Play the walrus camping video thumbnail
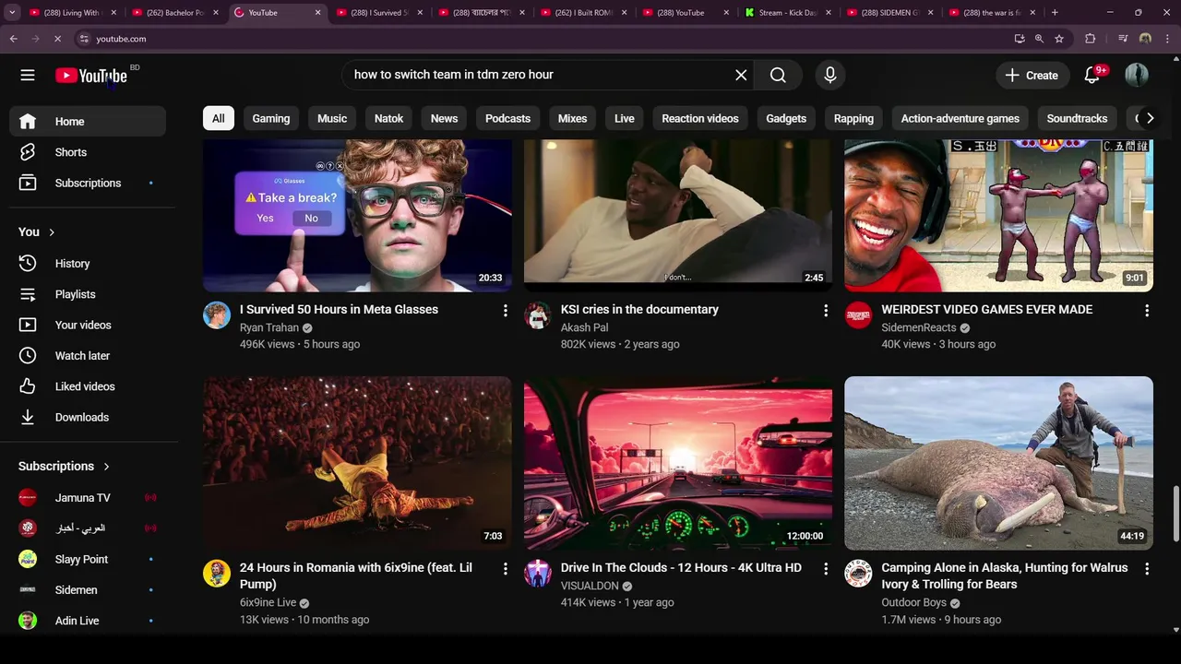This screenshot has width=1181, height=664. tap(998, 463)
